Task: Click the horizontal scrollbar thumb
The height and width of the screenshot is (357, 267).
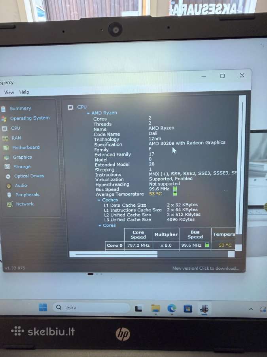Action: [113, 254]
